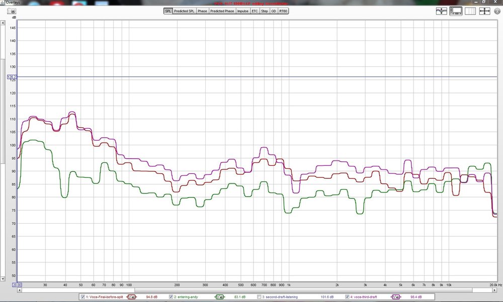Click the '1: Voce-Final-before-split' legend label
Image resolution: width=503 pixels, height=302 pixels.
[104, 297]
